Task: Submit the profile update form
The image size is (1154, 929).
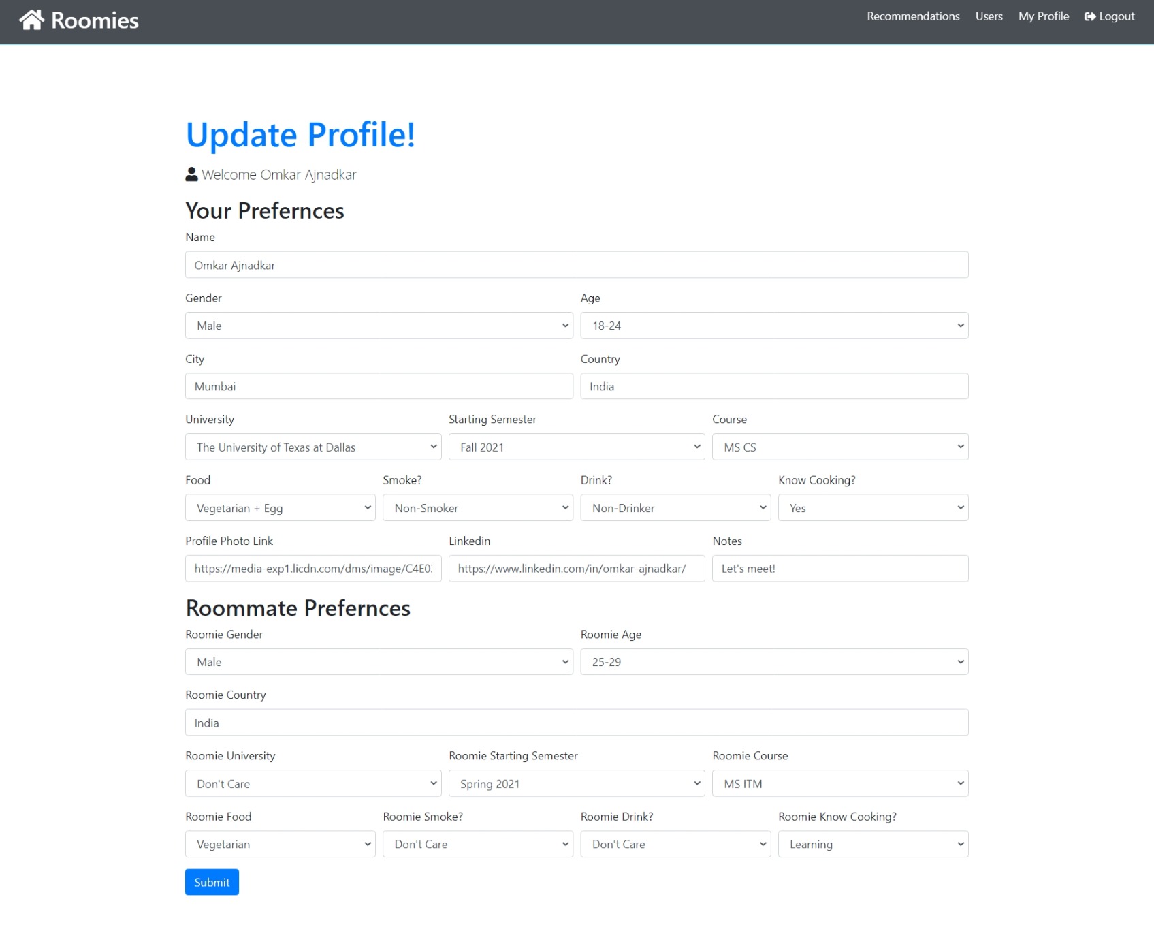Action: pyautogui.click(x=212, y=882)
